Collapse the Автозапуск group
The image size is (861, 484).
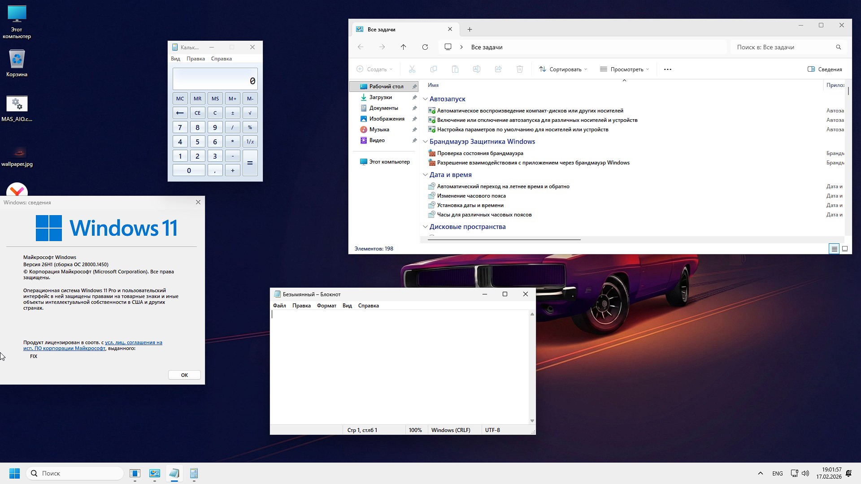coord(425,99)
